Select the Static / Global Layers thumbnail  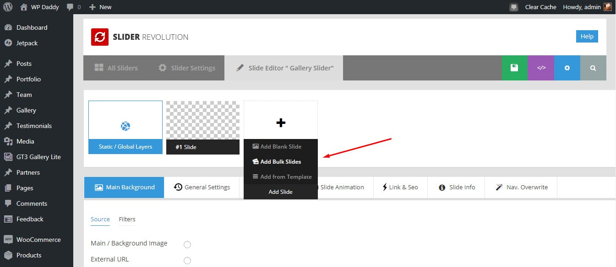125,127
